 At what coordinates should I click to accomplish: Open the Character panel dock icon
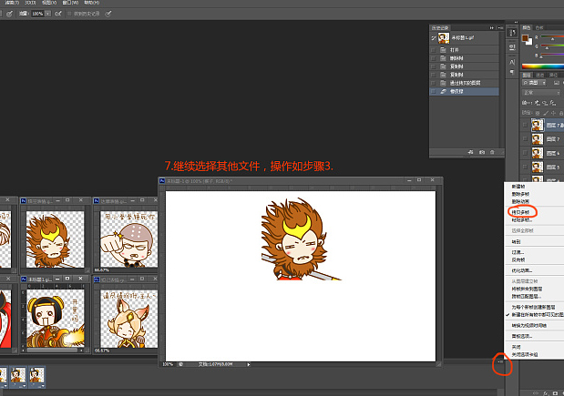pyautogui.click(x=512, y=62)
